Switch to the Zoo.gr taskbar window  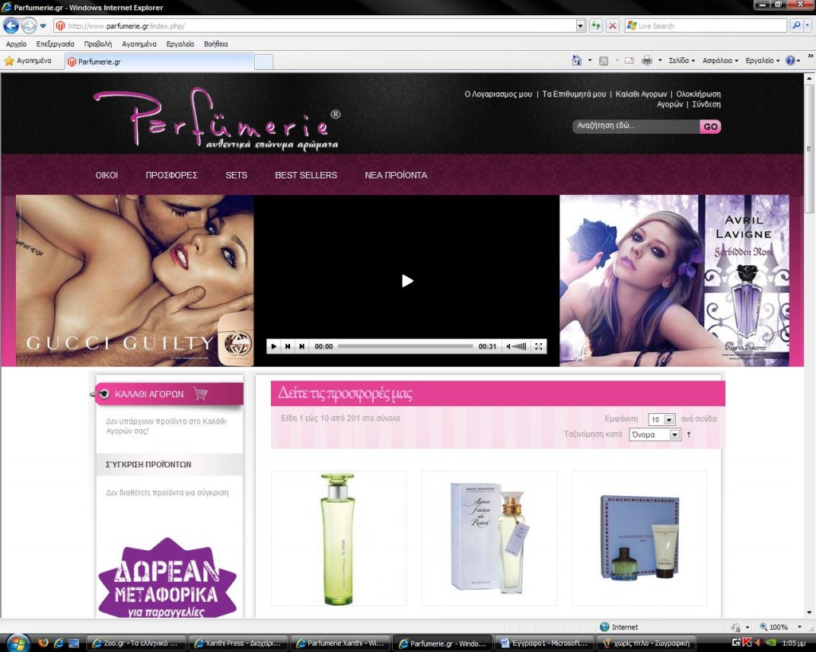click(135, 643)
